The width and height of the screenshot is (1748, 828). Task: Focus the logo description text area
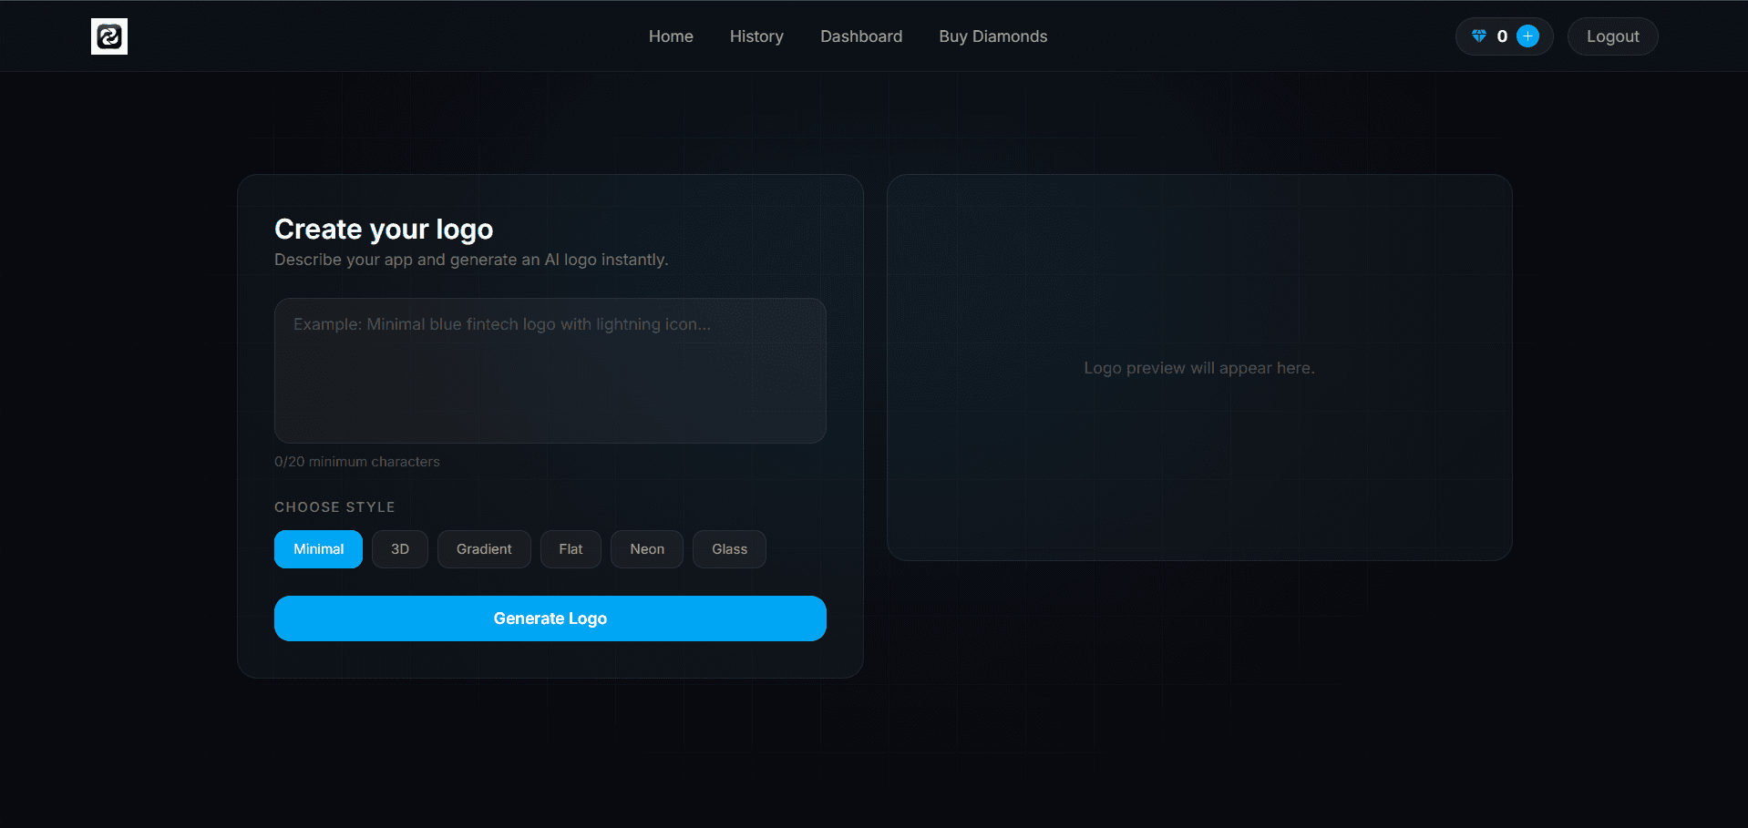coord(550,371)
